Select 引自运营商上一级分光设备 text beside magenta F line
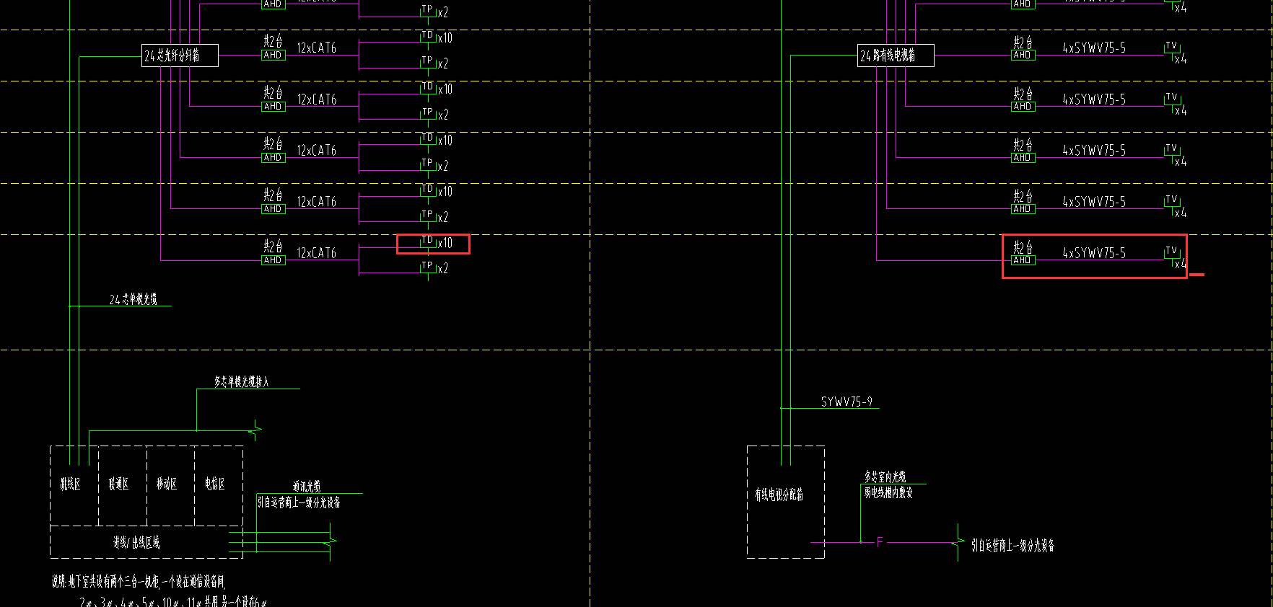This screenshot has height=607, width=1273. click(1012, 545)
